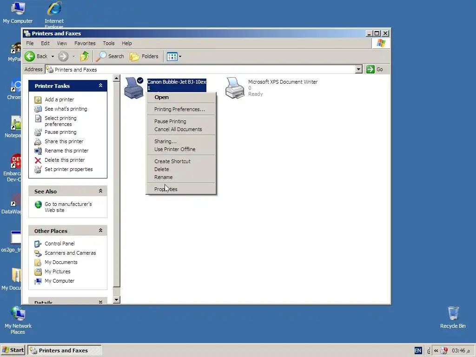This screenshot has height=357, width=476.
Task: Click the Add a printer link
Action: pos(59,99)
